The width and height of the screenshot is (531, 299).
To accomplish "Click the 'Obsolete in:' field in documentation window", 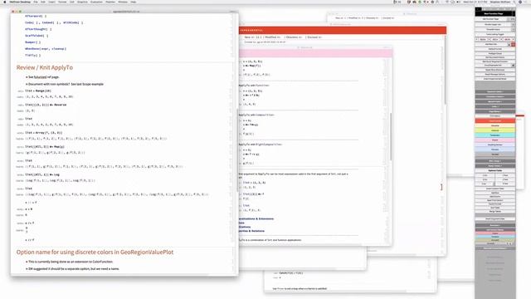I will coord(294,37).
